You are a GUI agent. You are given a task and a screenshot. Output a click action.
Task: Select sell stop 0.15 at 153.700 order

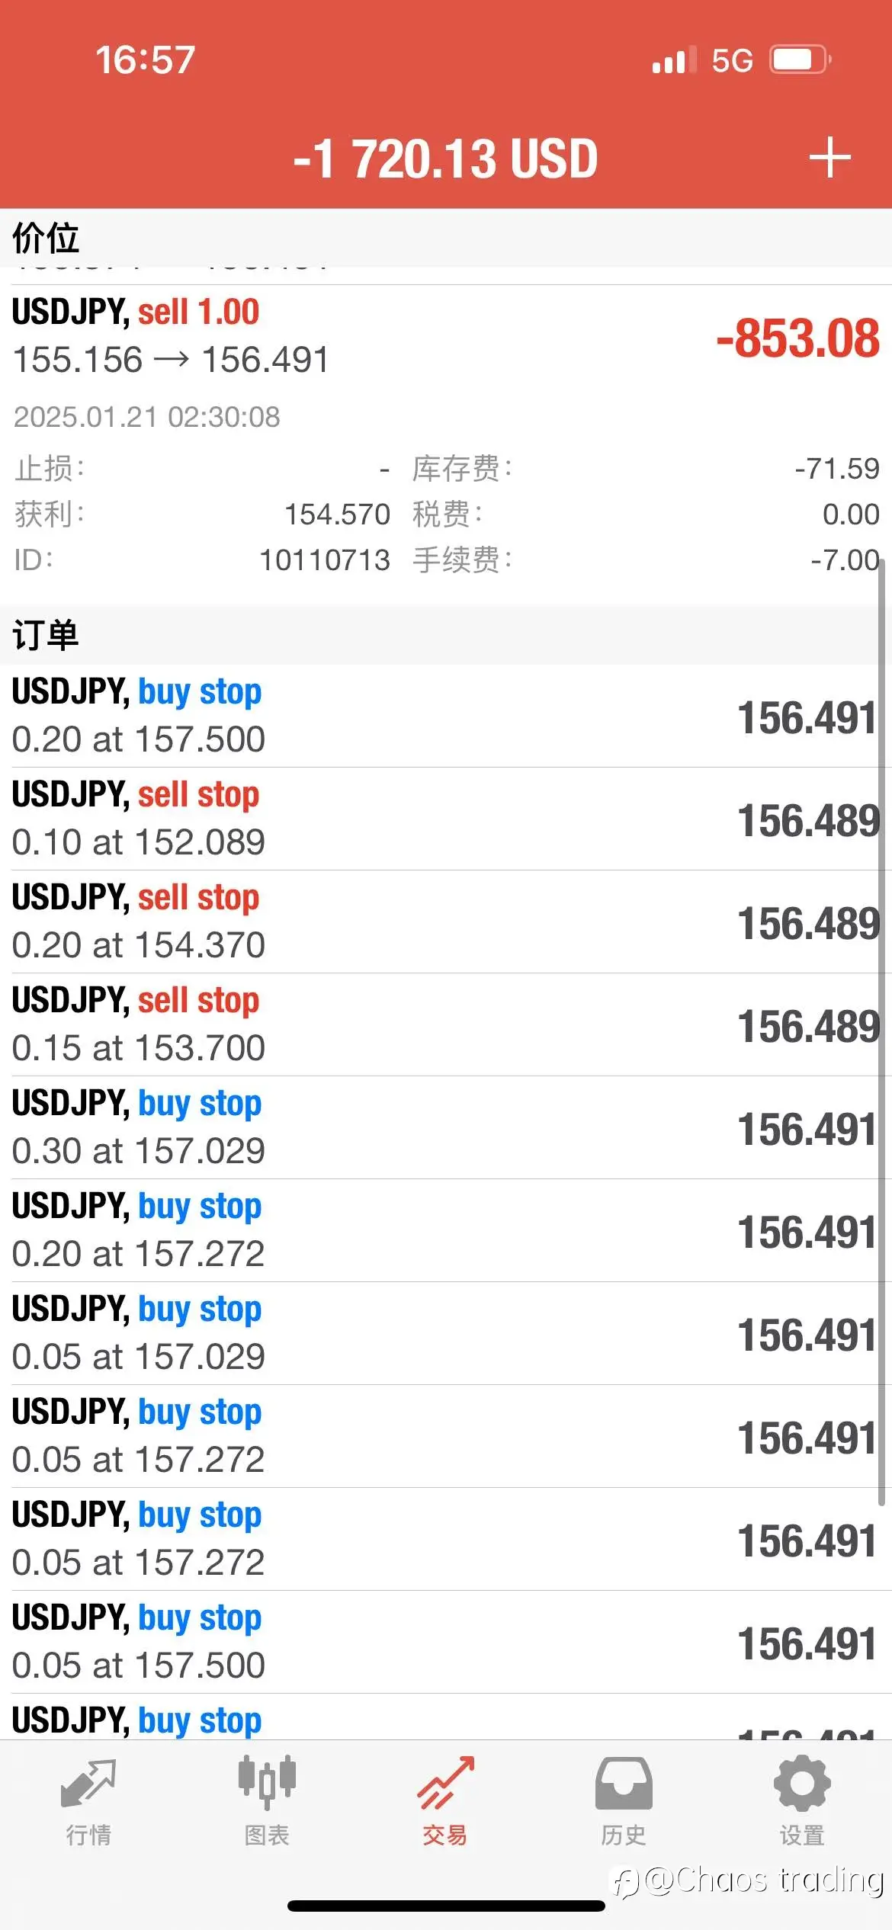point(446,1024)
